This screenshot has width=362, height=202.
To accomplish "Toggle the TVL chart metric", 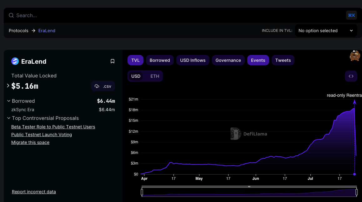I will tap(135, 60).
